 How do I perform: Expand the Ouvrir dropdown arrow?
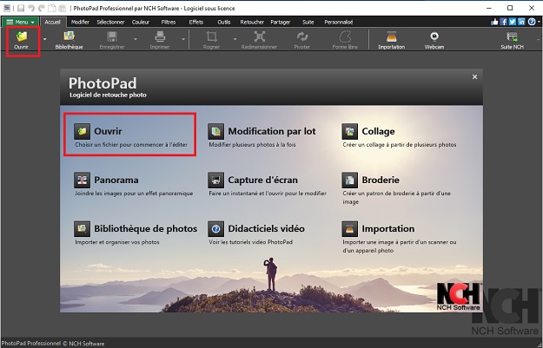pyautogui.click(x=44, y=39)
